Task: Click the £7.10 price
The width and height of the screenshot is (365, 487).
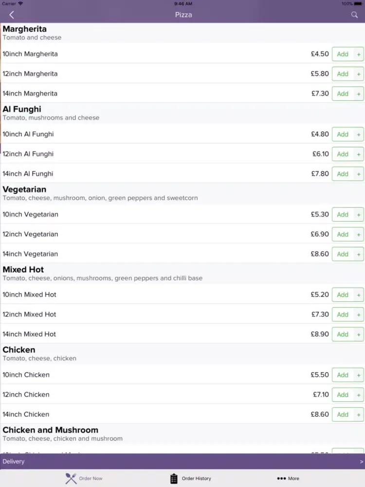Action: pyautogui.click(x=321, y=394)
